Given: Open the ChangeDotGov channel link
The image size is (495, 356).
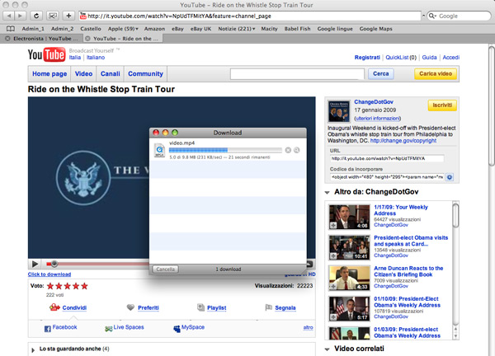Looking at the screenshot, I should pos(374,102).
